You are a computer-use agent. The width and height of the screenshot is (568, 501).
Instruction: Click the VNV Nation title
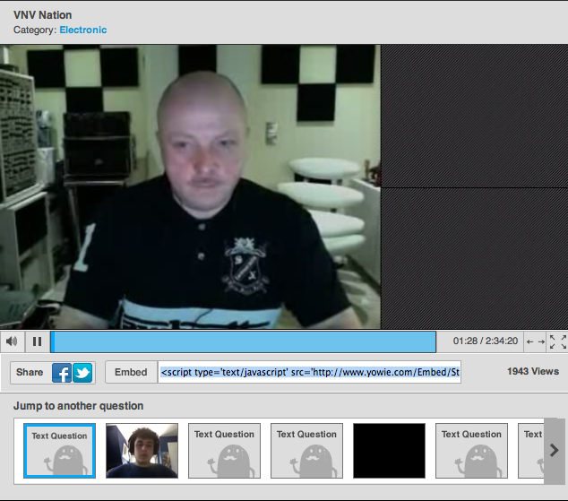[43, 15]
